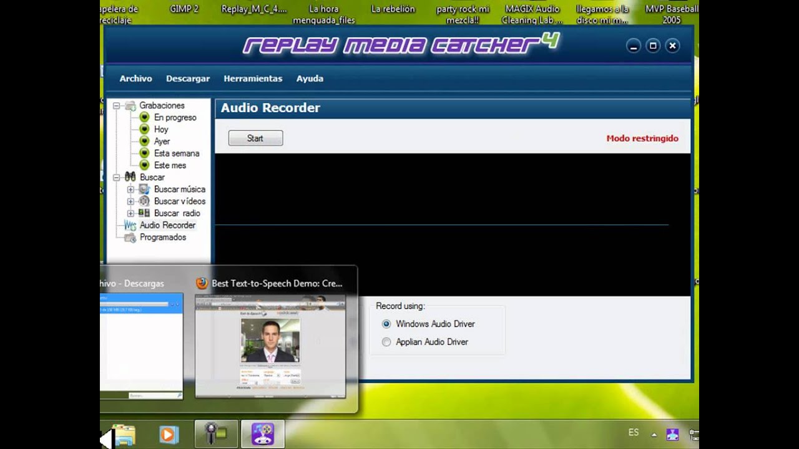Click the Replay_M_C_4 desktop label
This screenshot has height=449, width=799.
click(x=254, y=9)
